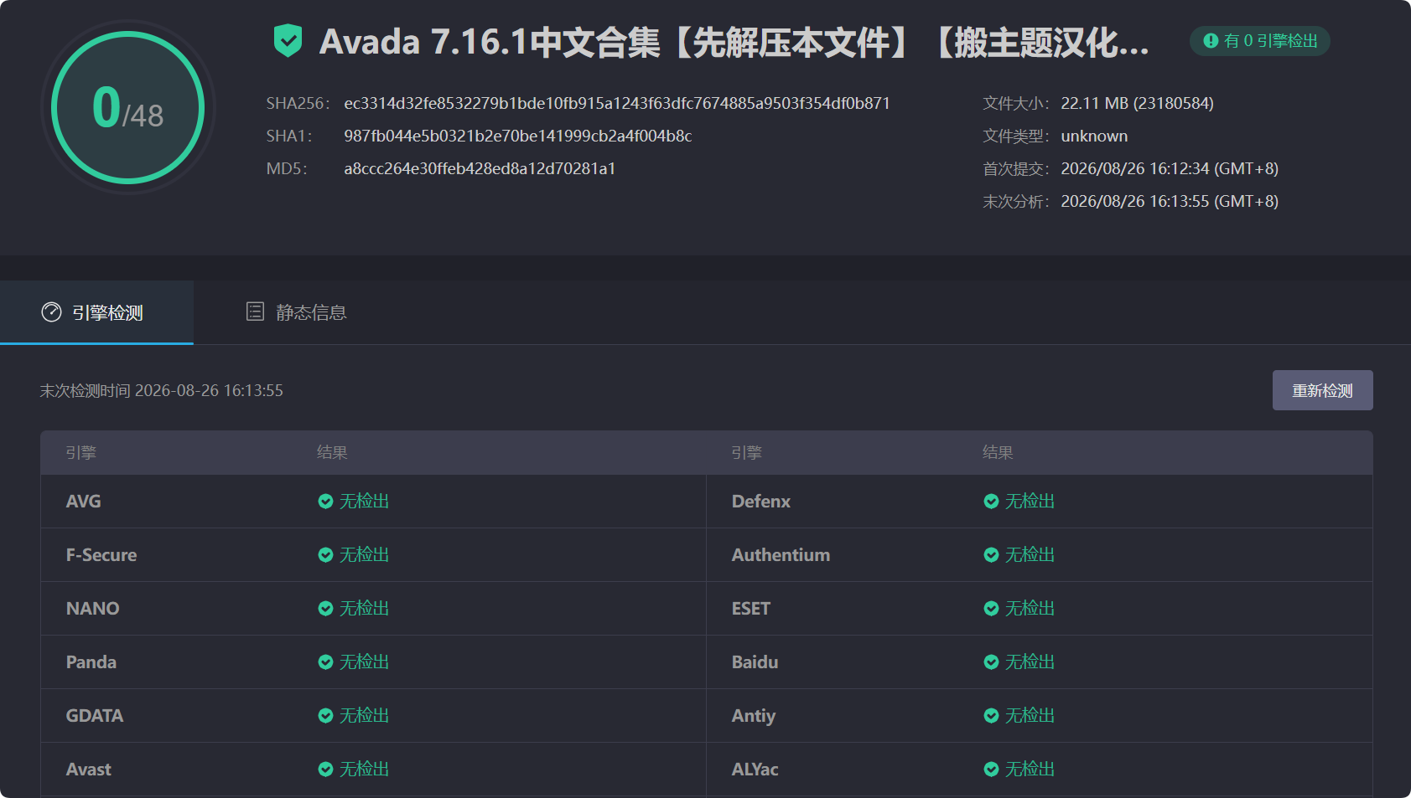
Task: Click the green shield icon beside the title
Action: point(288,41)
